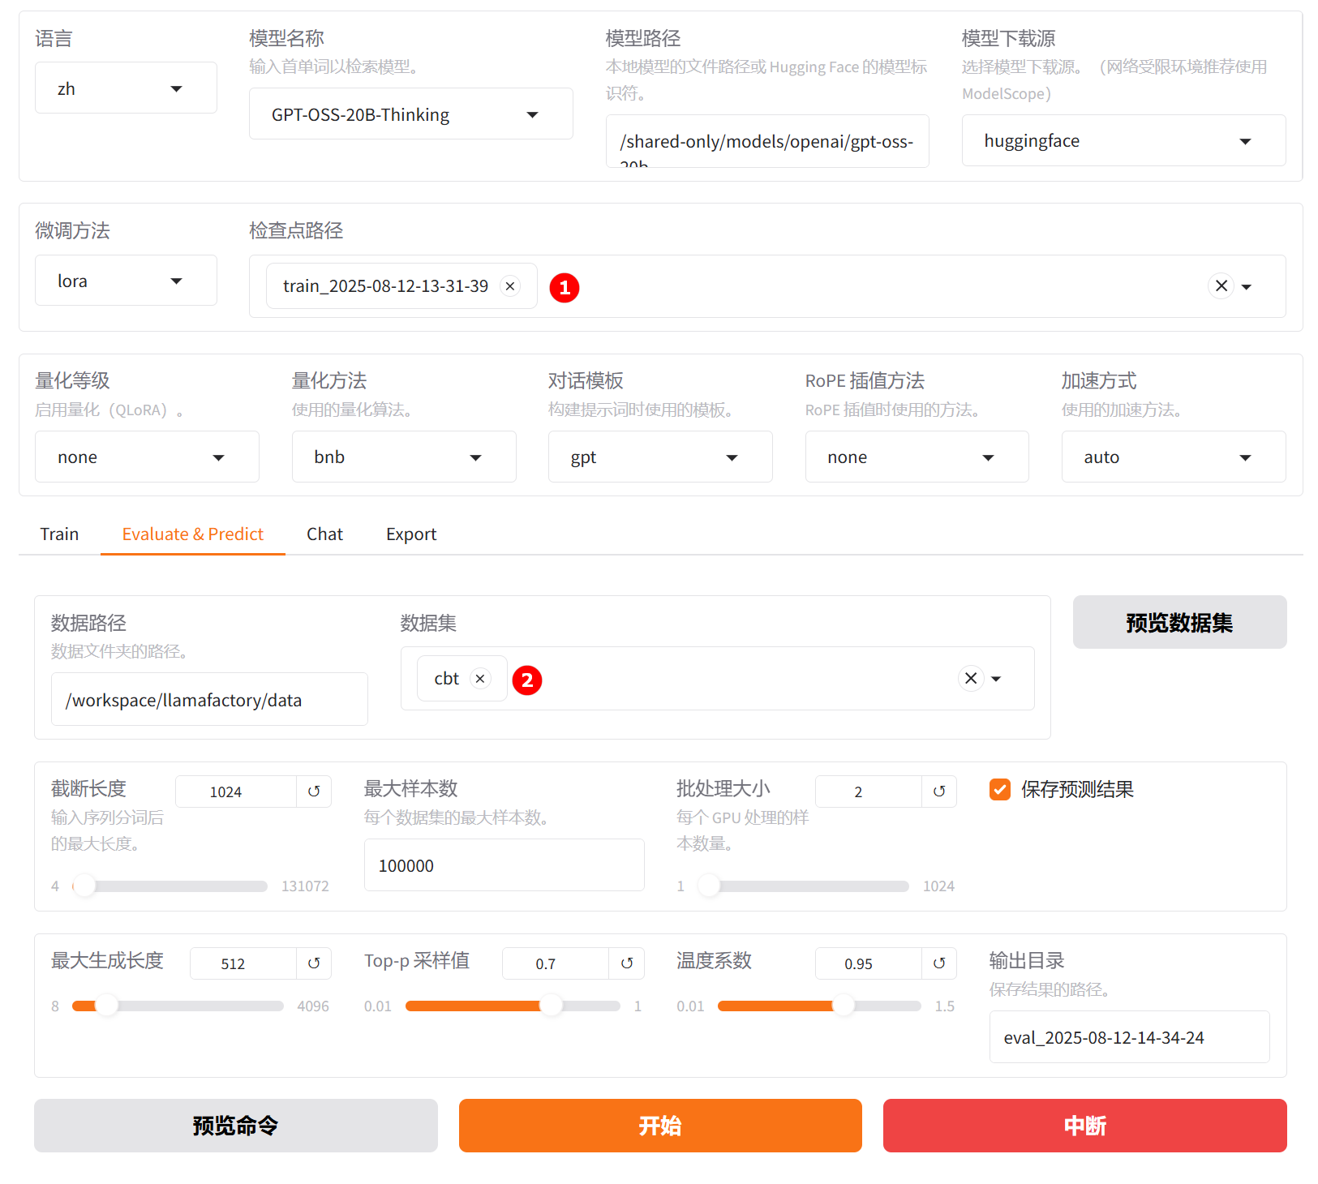Toggle the 保存预测结果 checkbox
The height and width of the screenshot is (1184, 1318).
point(1000,790)
